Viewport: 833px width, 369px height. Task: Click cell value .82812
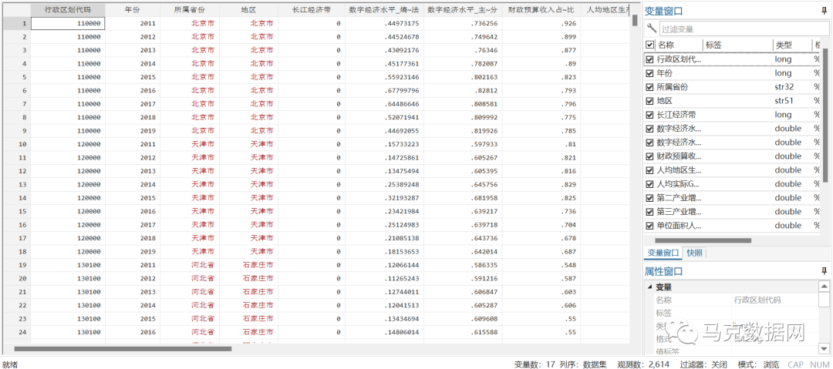click(463, 90)
